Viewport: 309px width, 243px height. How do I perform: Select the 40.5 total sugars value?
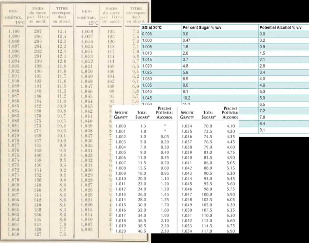[142, 231]
